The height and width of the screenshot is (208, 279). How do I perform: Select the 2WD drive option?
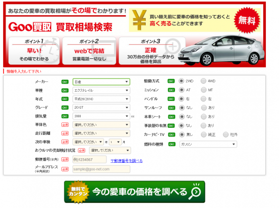coord(181,81)
